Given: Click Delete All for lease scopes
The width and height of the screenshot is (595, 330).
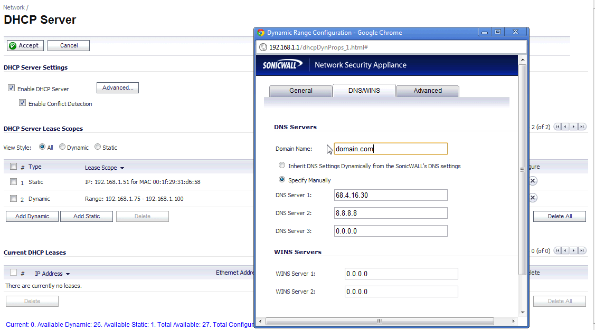Looking at the screenshot, I should (x=560, y=216).
